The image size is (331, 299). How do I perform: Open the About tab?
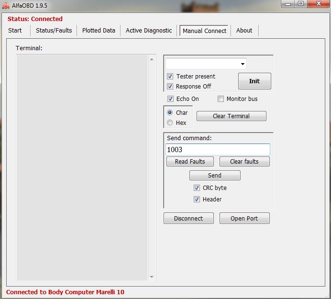244,31
